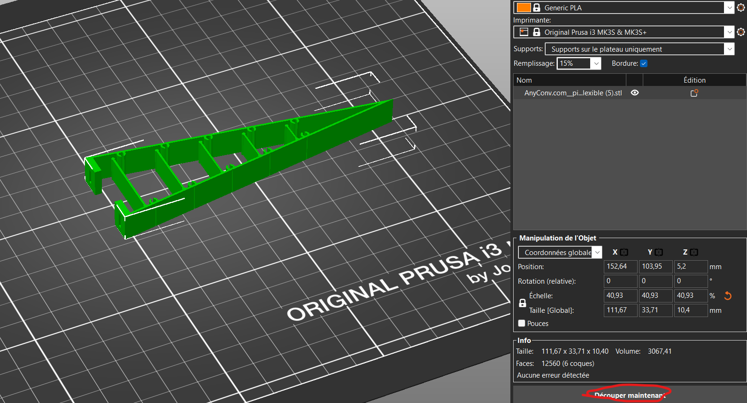Toggle the uniform scale lock icon

click(523, 303)
